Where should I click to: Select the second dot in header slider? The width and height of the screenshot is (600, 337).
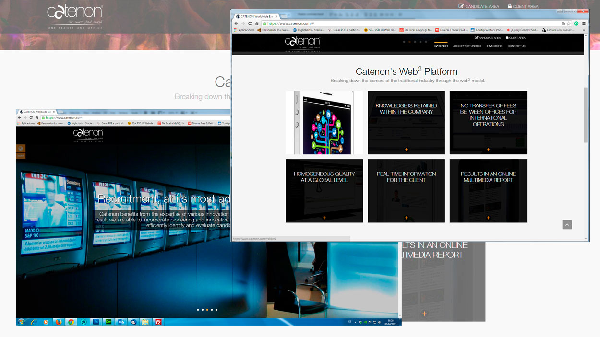click(409, 42)
